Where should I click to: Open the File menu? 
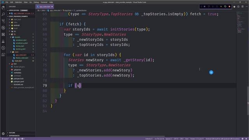[7, 2]
